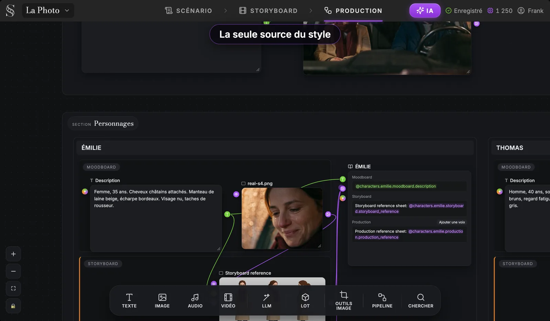550x321 pixels.
Task: Switch to the Scénario tab
Action: pyautogui.click(x=188, y=11)
